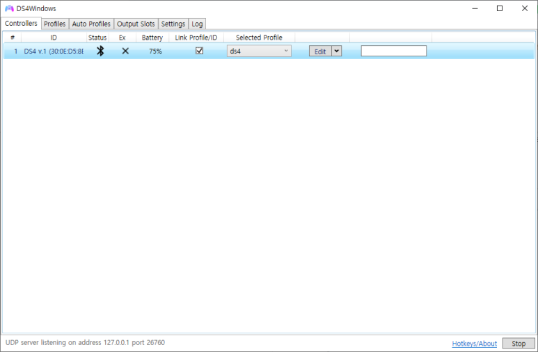Screen dimensions: 538x352
Task: Click the lightbar color box for controller 1
Action: point(393,51)
